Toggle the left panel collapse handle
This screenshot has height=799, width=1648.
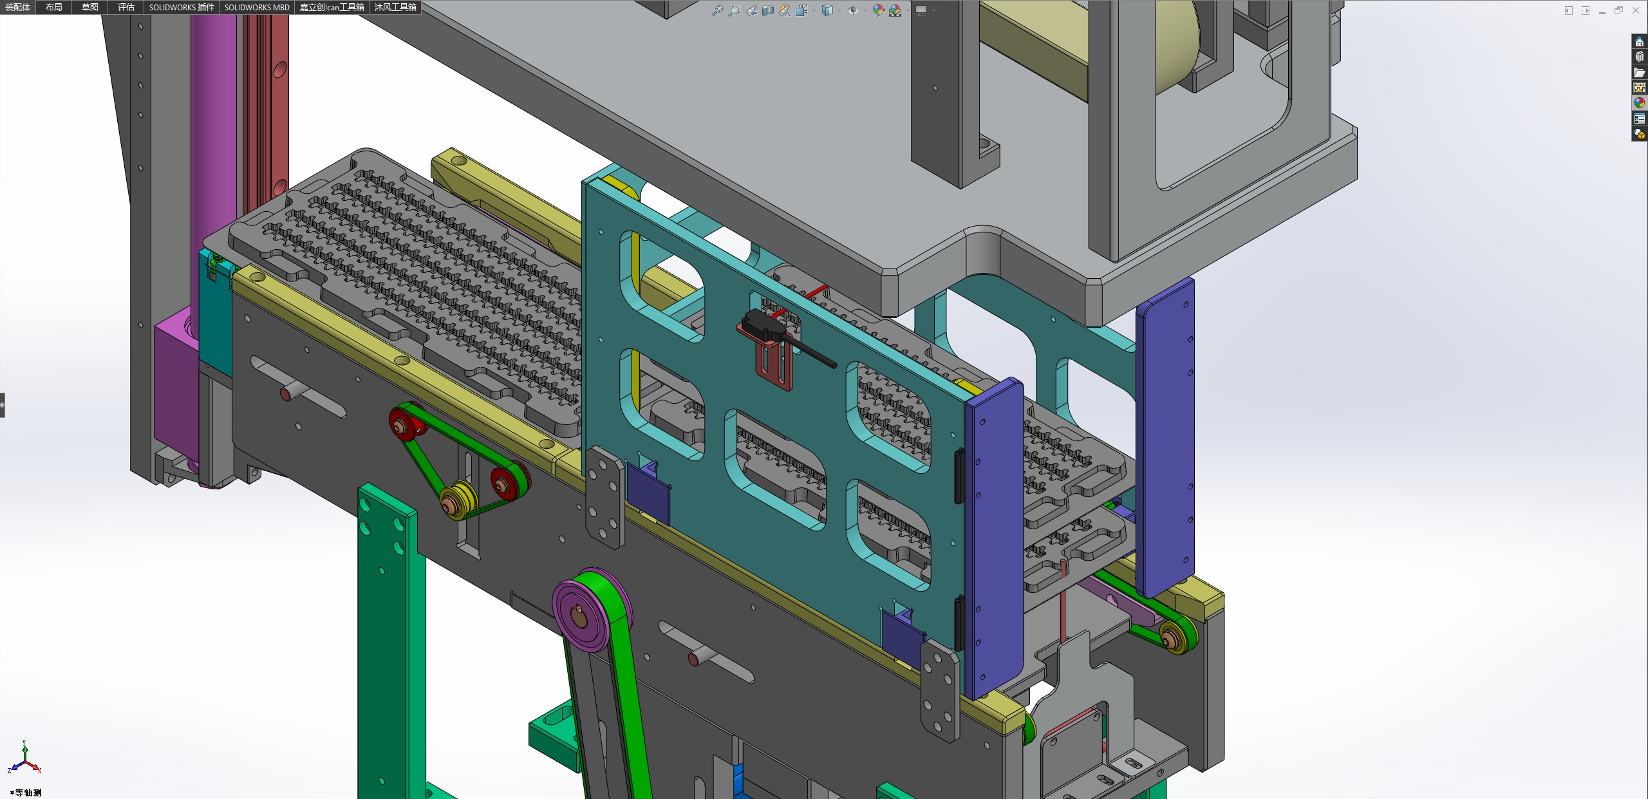pyautogui.click(x=3, y=405)
